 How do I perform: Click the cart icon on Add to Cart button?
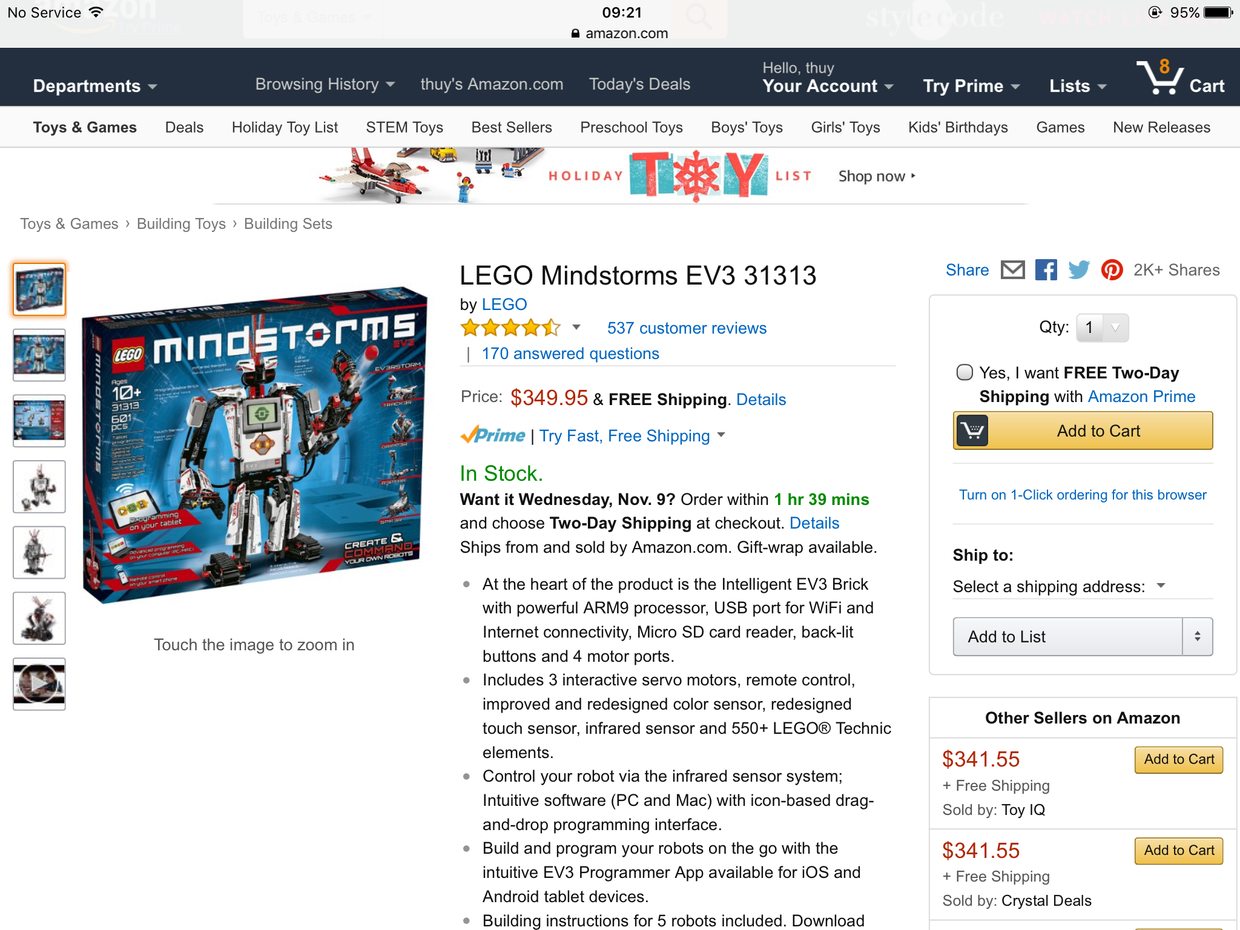(x=972, y=431)
